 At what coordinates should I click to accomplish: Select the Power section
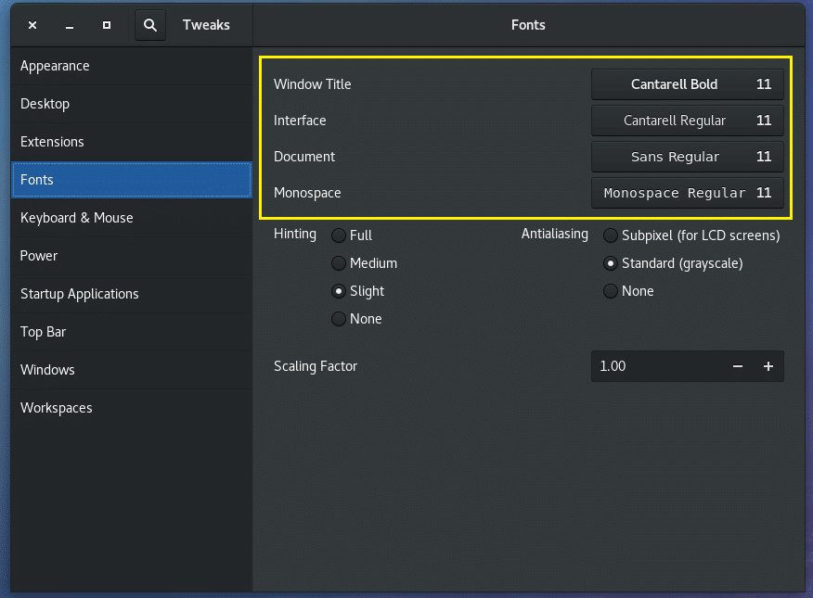pyautogui.click(x=38, y=256)
